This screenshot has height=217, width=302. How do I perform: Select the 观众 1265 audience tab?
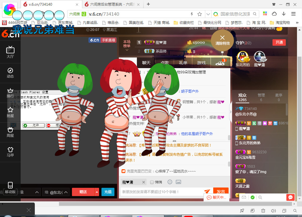[242, 97]
